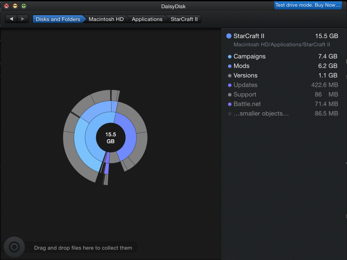Image resolution: width=347 pixels, height=260 pixels.
Task: Click the purple dot beside Battle.net
Action: 230,104
